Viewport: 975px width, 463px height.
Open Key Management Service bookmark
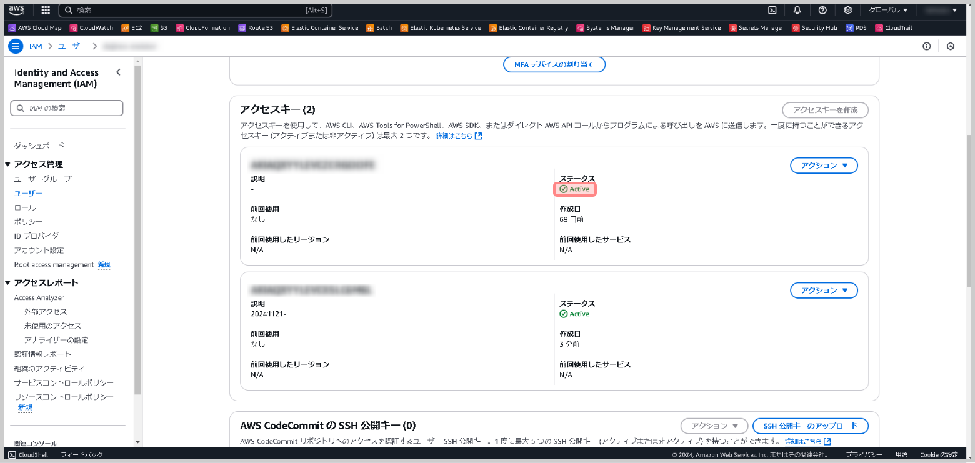682,28
